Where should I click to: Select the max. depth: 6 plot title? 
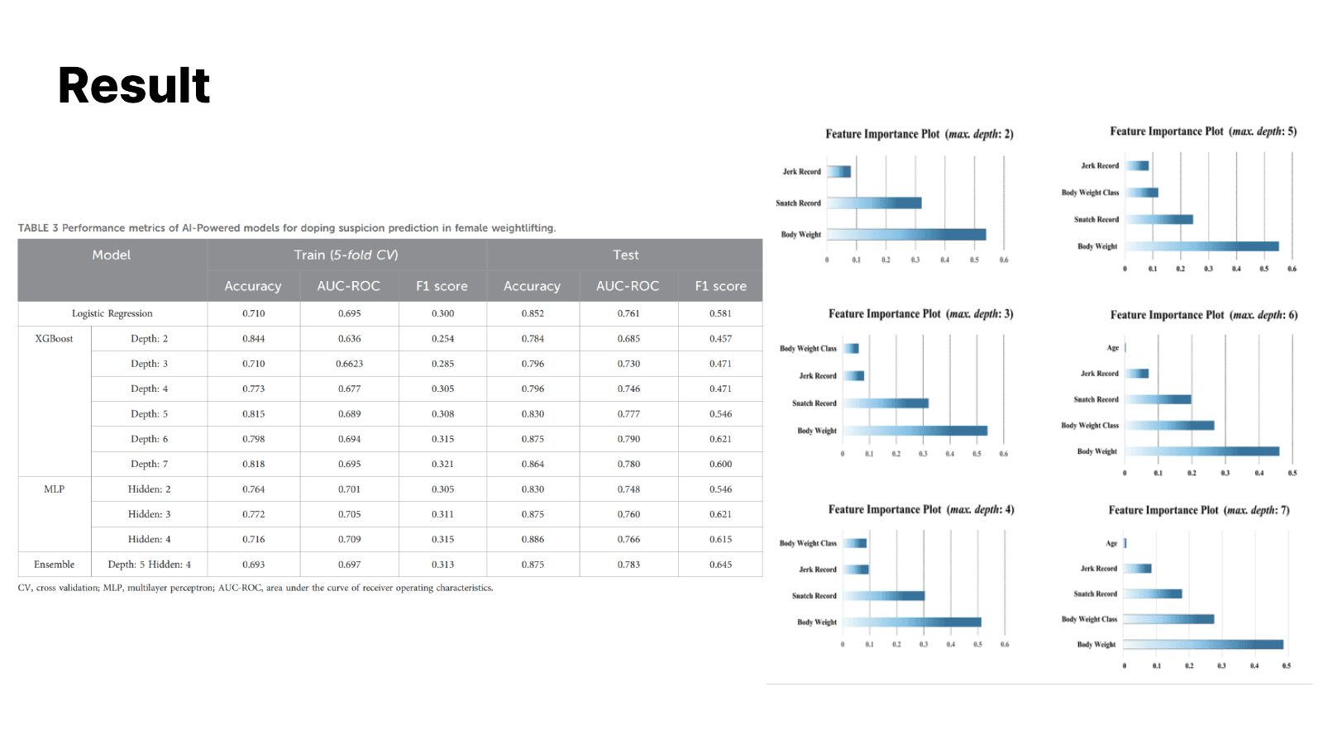click(x=1204, y=315)
